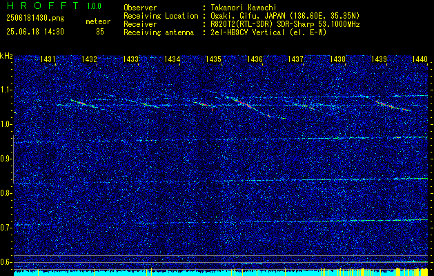Click the 0.8 kHz axis label
Image resolution: width=434 pixels, height=276 pixels.
coord(6,193)
